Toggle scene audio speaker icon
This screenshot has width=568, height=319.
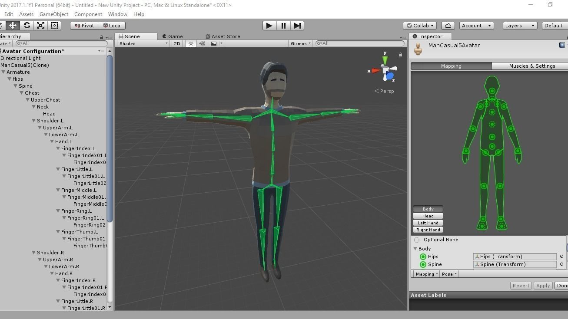pos(202,43)
